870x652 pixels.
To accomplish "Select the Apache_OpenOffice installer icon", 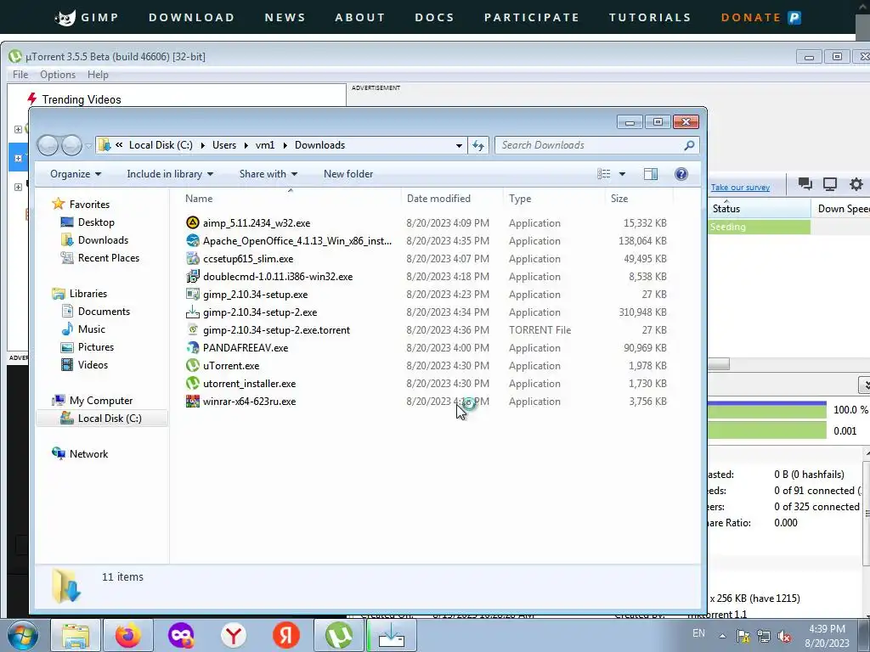I will point(193,240).
